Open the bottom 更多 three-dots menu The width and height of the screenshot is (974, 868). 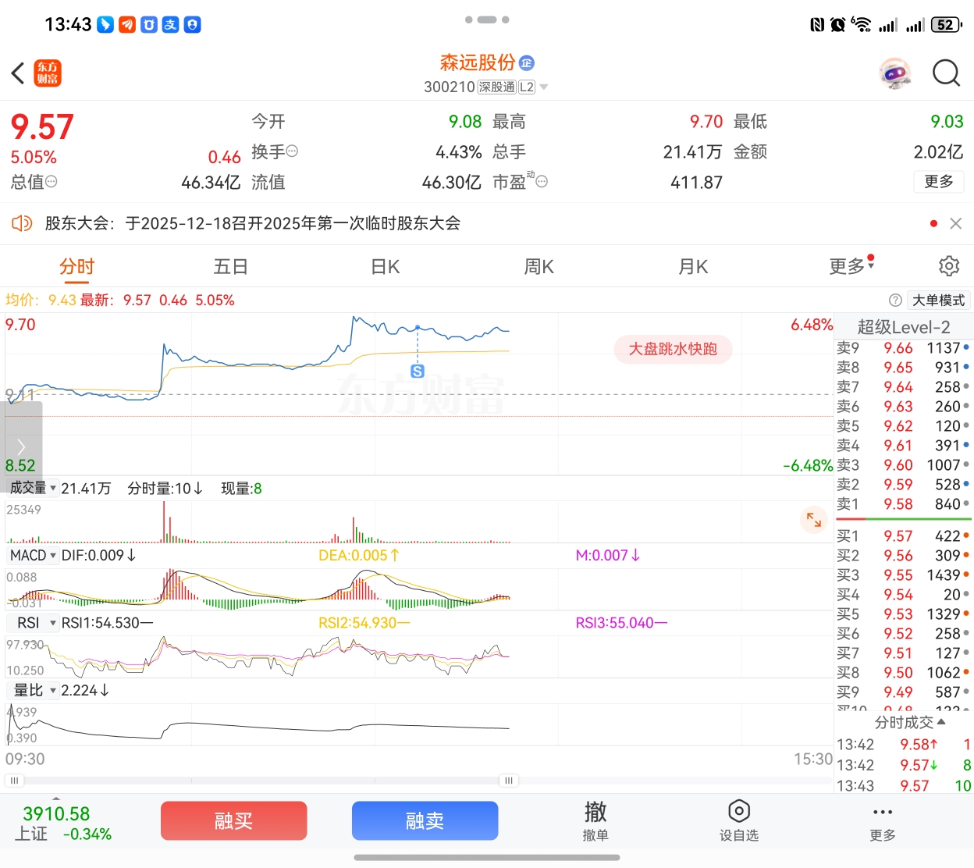point(883,821)
